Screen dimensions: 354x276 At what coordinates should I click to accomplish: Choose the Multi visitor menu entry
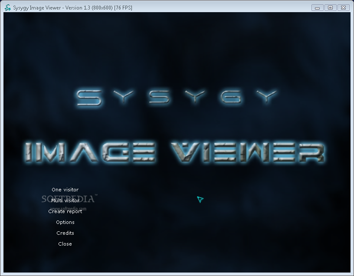[x=65, y=200]
